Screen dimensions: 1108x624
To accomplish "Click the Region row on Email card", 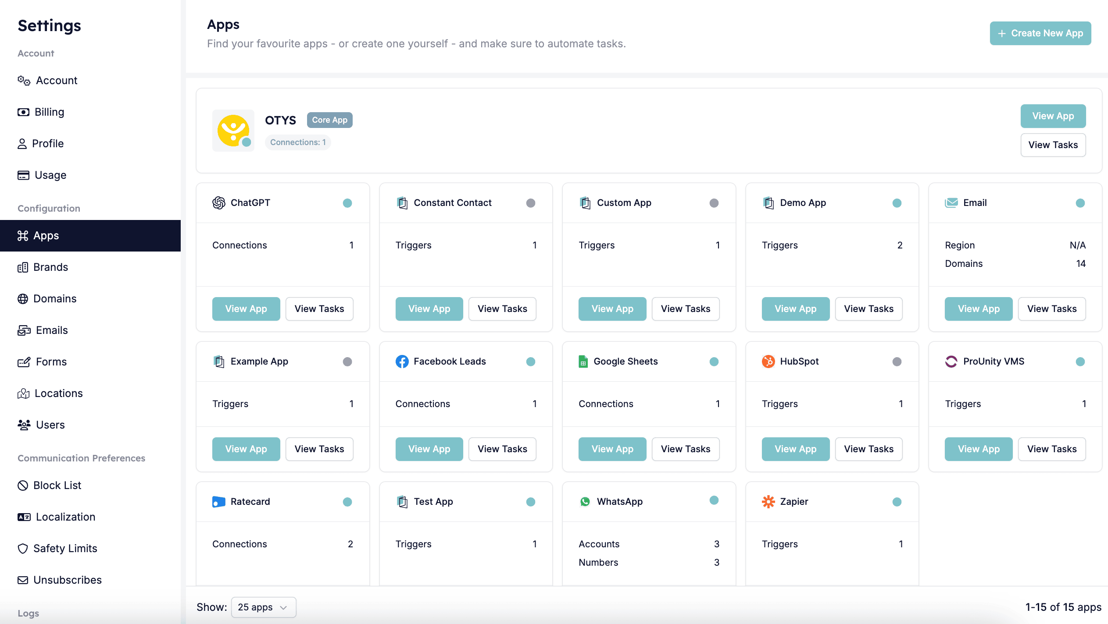I will (1015, 245).
